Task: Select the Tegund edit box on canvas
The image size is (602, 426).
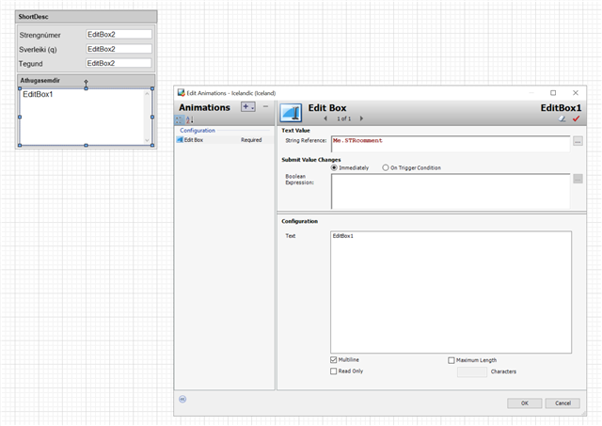Action: click(119, 63)
